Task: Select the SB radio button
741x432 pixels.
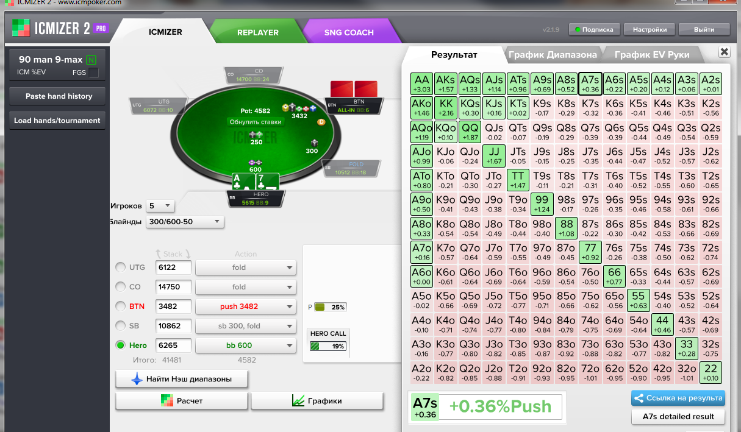Action: point(121,325)
